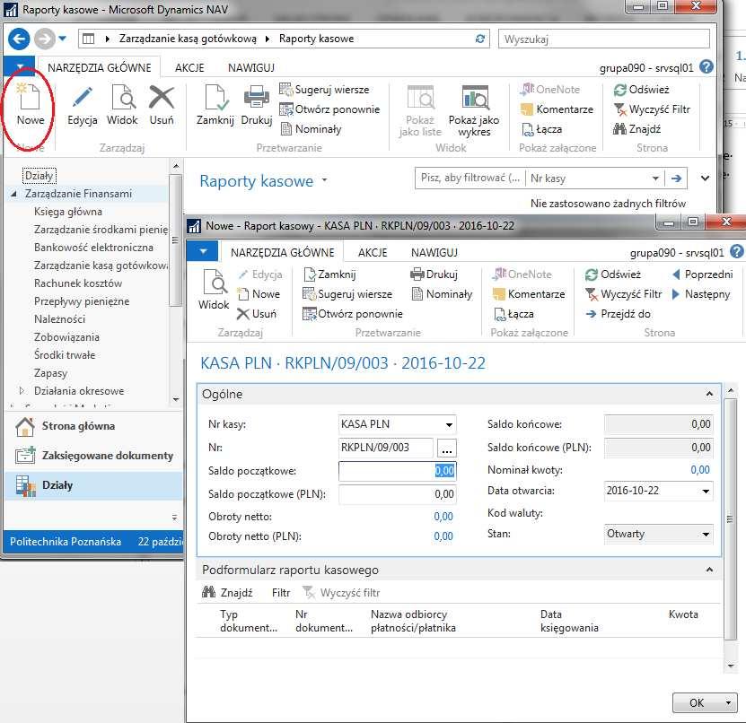Click Przejdź do in Raport kasowy window
The width and height of the screenshot is (746, 723).
click(x=618, y=314)
